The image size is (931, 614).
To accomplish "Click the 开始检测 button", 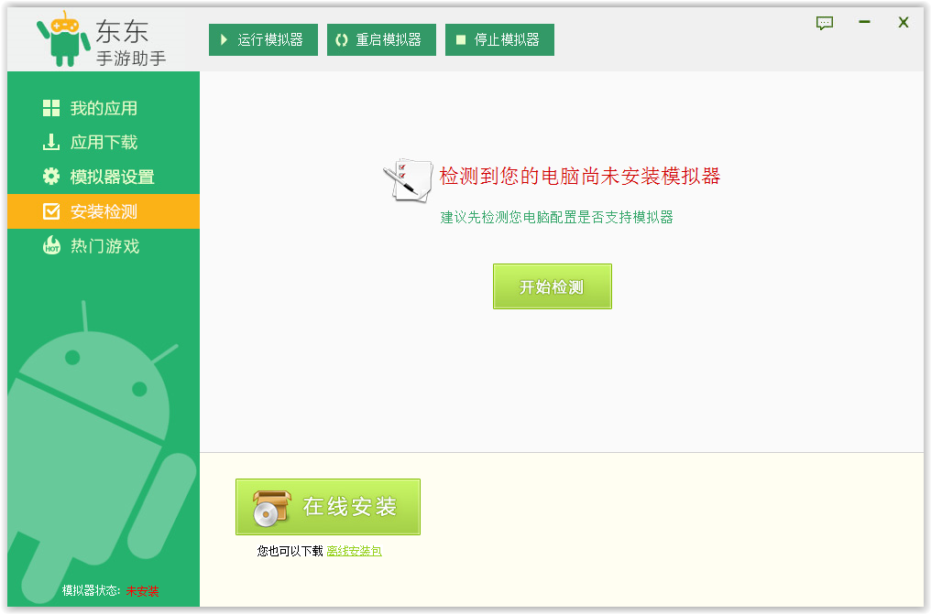I will coord(552,286).
